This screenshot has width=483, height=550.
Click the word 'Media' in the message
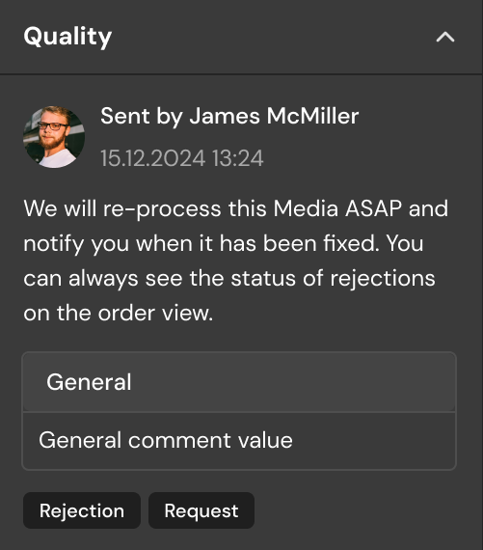tap(306, 208)
